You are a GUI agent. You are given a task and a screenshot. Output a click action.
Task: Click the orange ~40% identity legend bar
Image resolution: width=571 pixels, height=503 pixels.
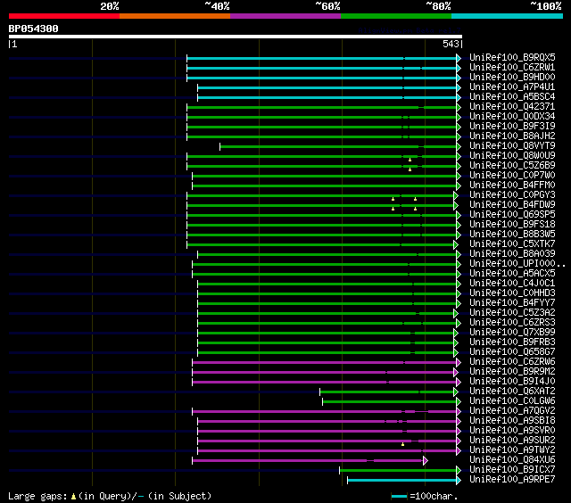pyautogui.click(x=175, y=16)
